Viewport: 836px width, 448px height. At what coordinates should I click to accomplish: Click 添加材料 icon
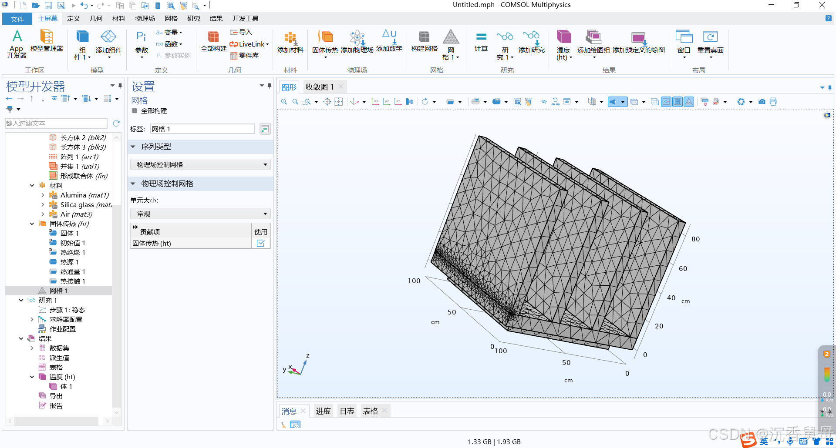290,43
